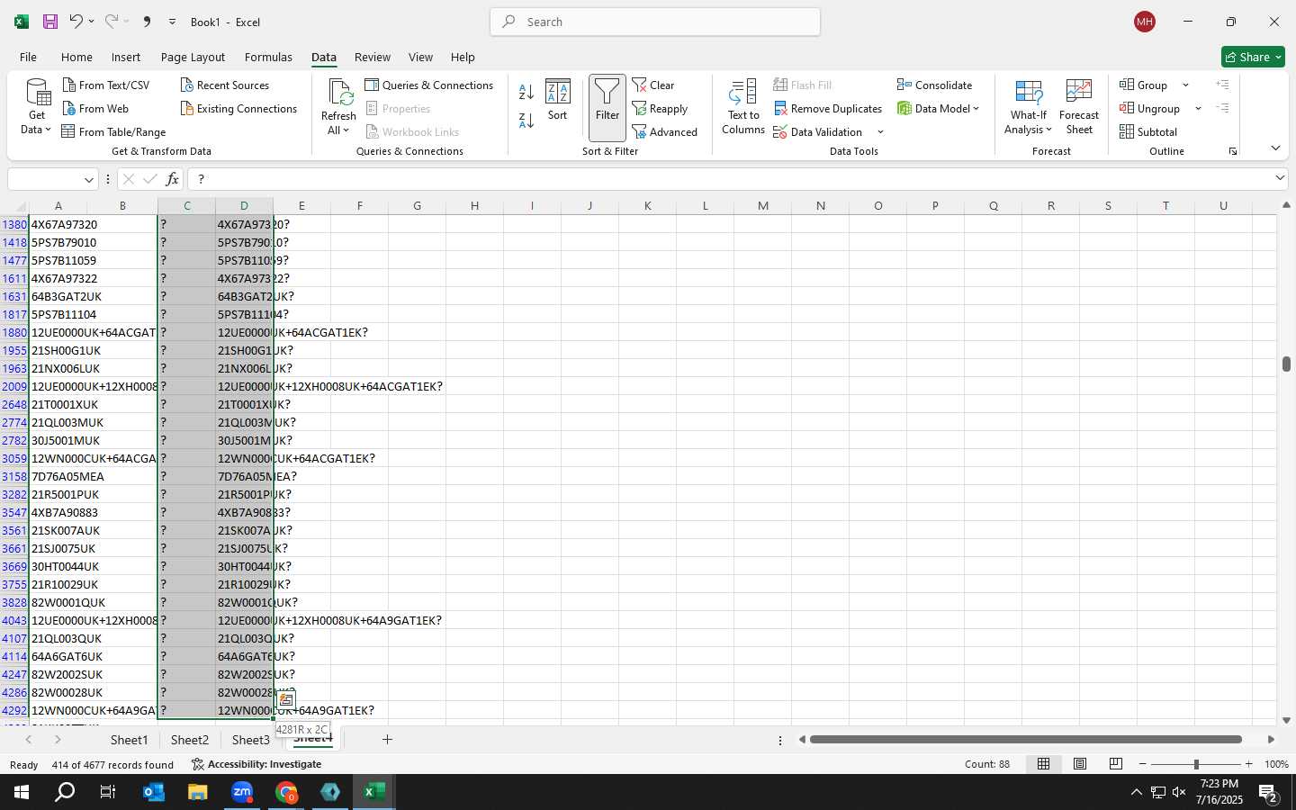The height and width of the screenshot is (810, 1296).
Task: Switch to Normal view
Action: point(1044,764)
